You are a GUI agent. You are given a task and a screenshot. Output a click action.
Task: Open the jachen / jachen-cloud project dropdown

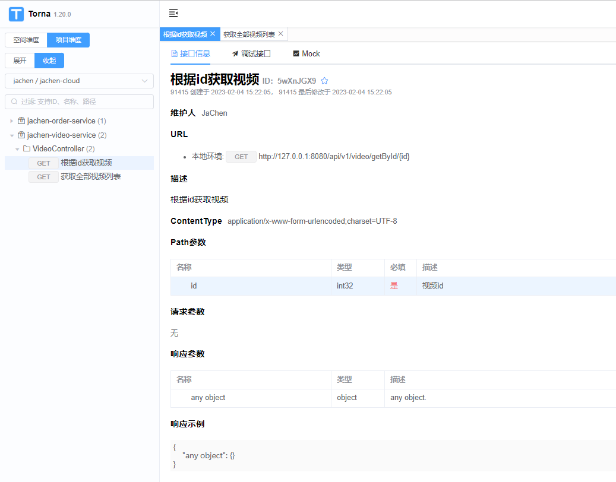tap(79, 81)
